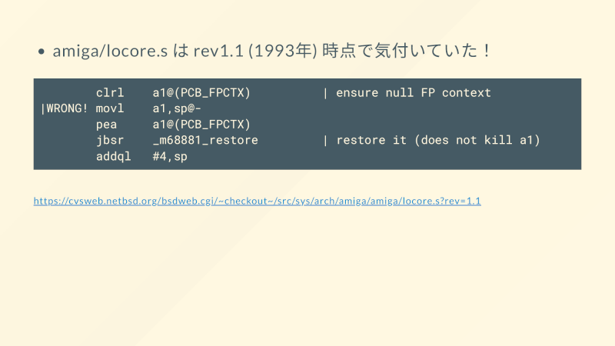Click the "#4,sp" operand in the code
The height and width of the screenshot is (346, 615).
coord(170,156)
